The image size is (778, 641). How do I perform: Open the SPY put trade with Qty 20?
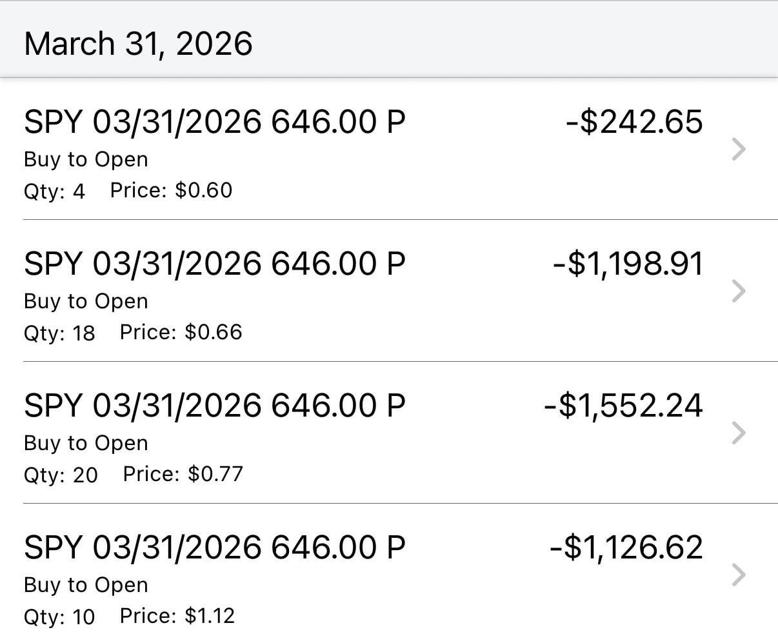click(x=215, y=406)
